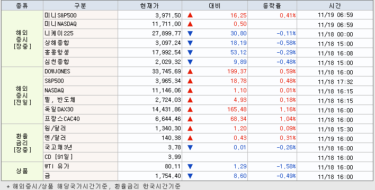Select the 엔/달러 row name

[55, 138]
